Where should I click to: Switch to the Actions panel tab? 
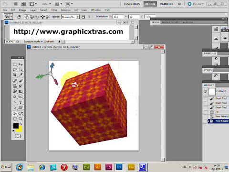pos(187,22)
